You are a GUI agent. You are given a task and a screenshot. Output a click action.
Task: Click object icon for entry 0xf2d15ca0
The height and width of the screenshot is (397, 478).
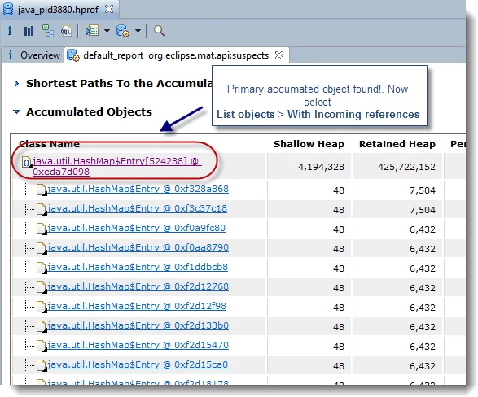coord(42,365)
